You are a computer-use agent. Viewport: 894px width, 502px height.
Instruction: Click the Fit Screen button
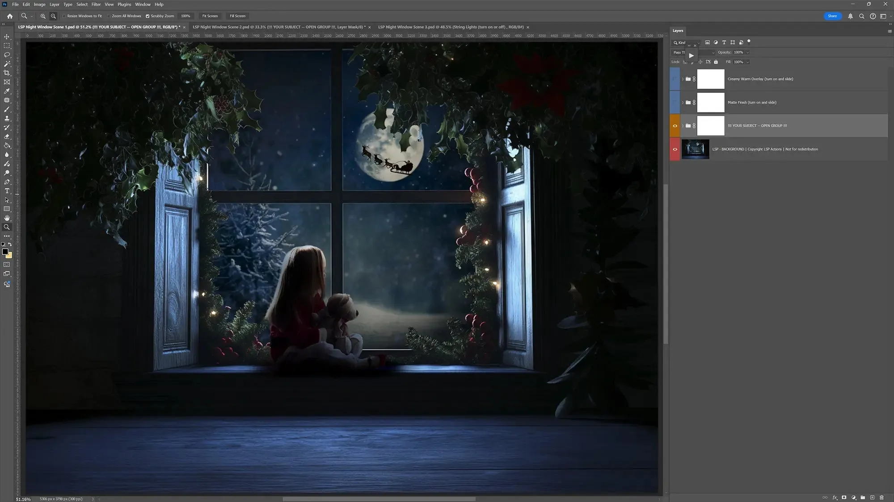[210, 16]
